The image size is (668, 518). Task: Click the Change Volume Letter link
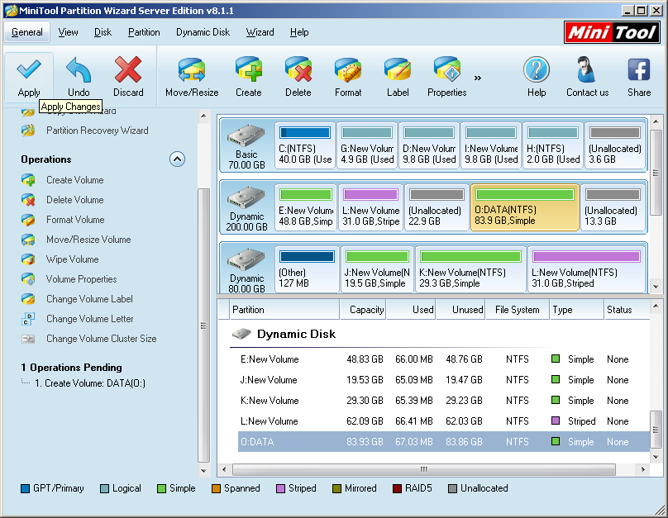(90, 319)
